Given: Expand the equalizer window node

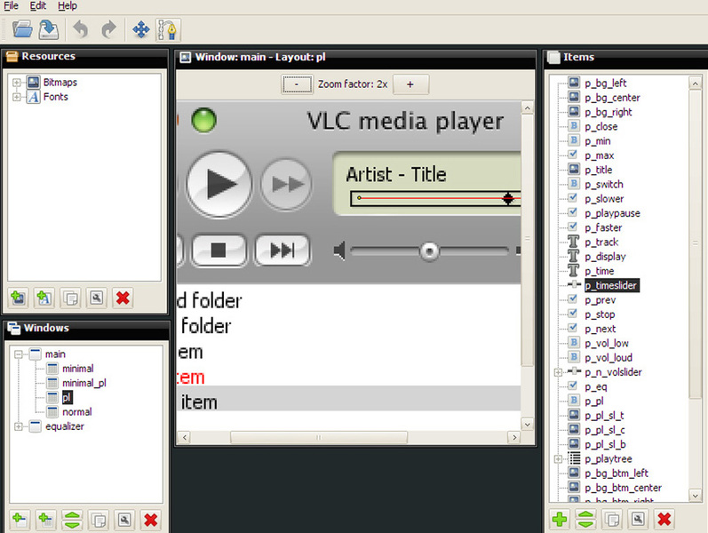Looking at the screenshot, I should click(18, 426).
